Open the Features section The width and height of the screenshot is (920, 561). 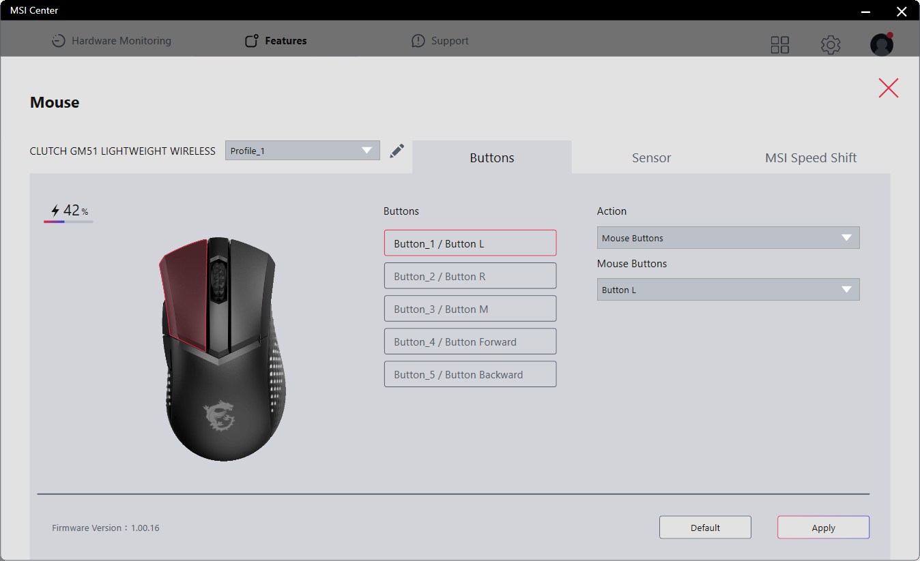276,41
